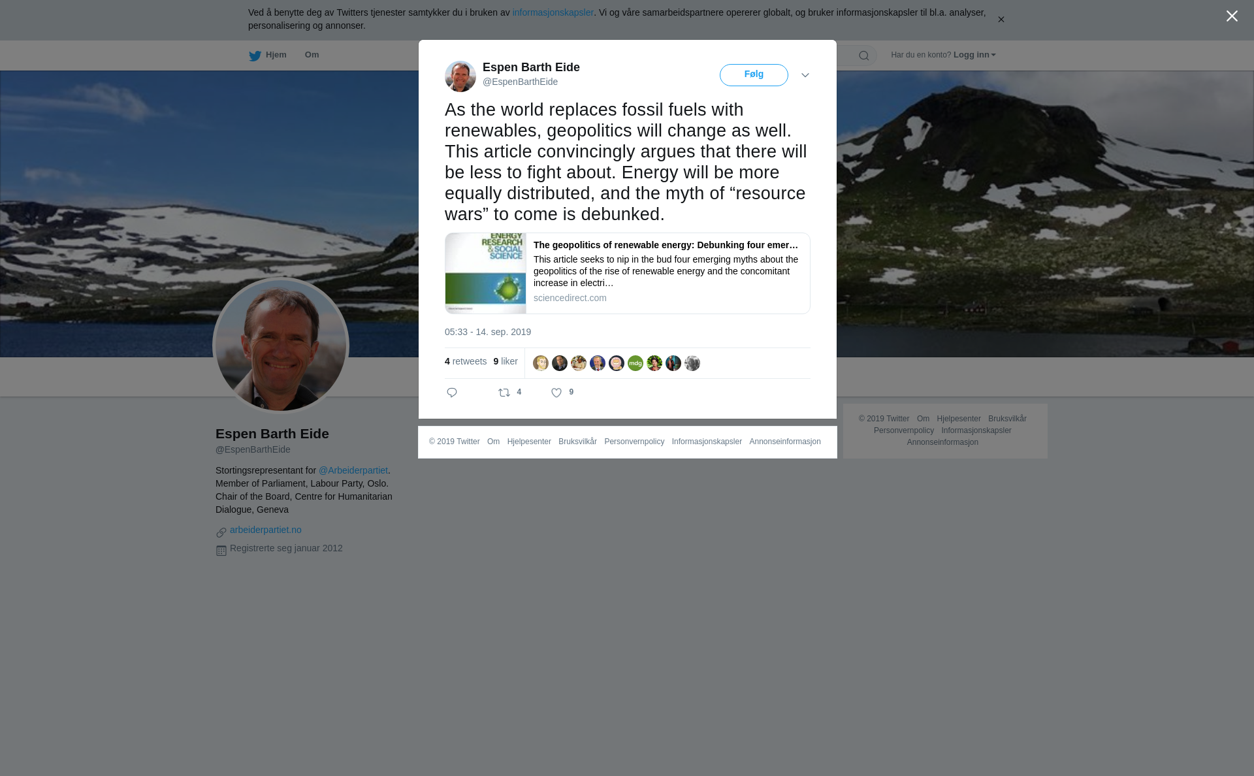
Task: Open the arbeiderpartiet.no website link
Action: [266, 530]
